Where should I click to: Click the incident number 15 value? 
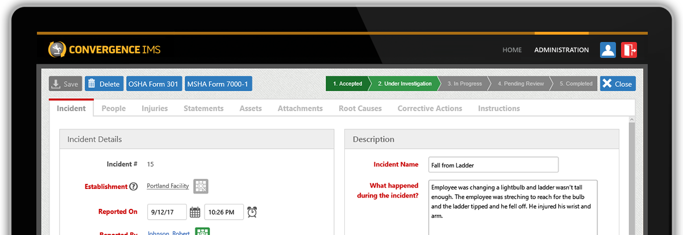pos(150,165)
